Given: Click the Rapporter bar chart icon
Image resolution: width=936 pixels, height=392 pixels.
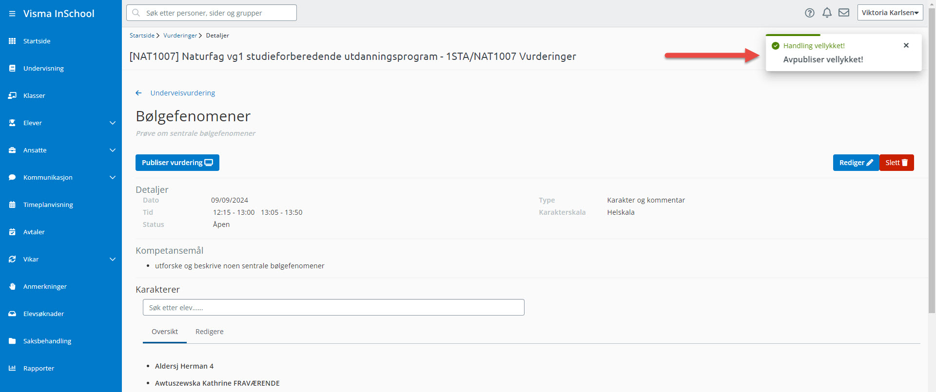Looking at the screenshot, I should click(12, 368).
